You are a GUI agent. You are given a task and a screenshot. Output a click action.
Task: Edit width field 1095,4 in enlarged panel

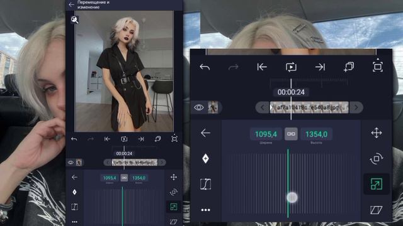(x=266, y=134)
